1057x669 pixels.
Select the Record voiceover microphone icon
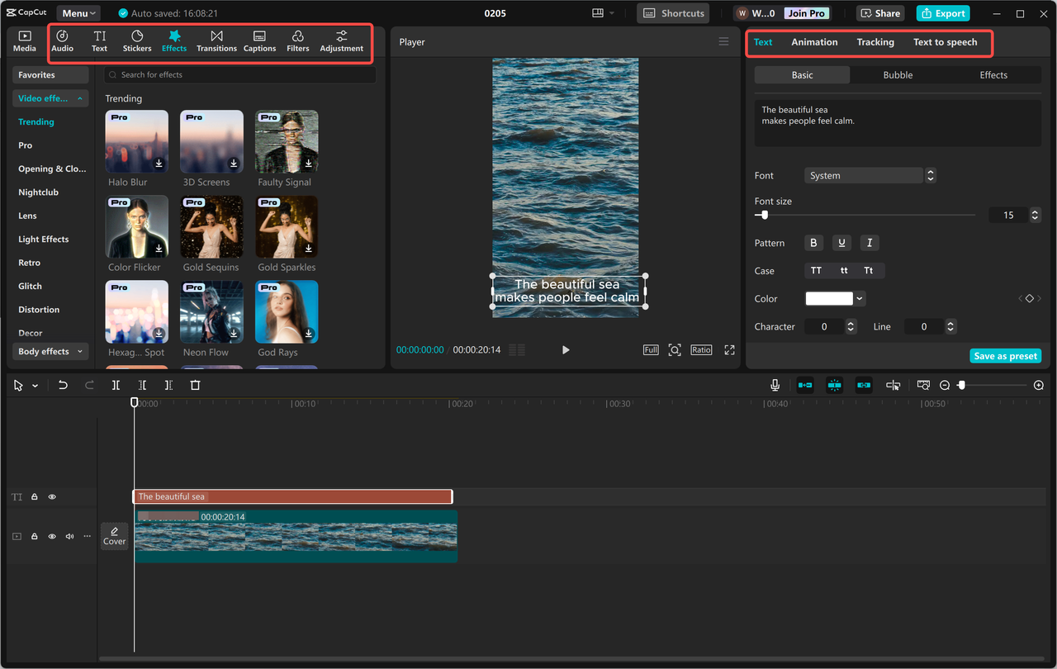[x=775, y=384]
